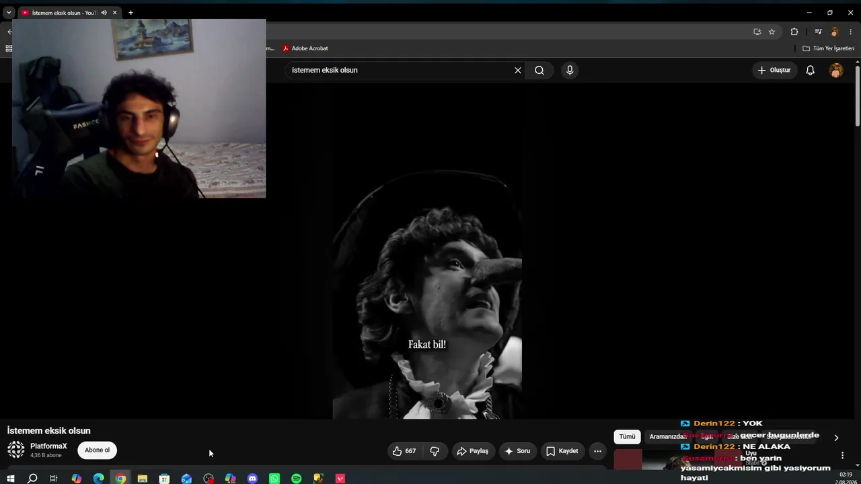Open the PlatformaX channel name link
The height and width of the screenshot is (484, 861).
[48, 446]
